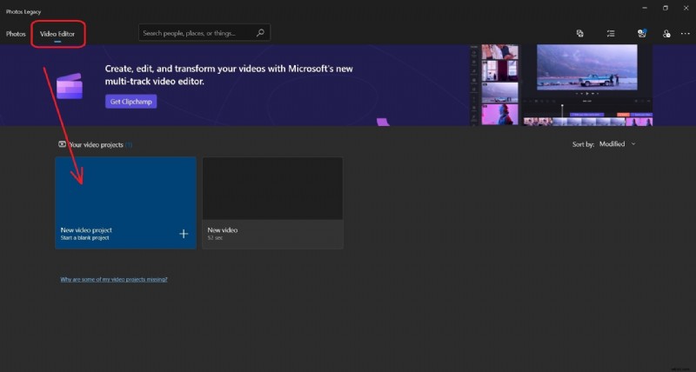Open the Import photos icon with blue dot
This screenshot has height=372, width=696.
pos(642,33)
